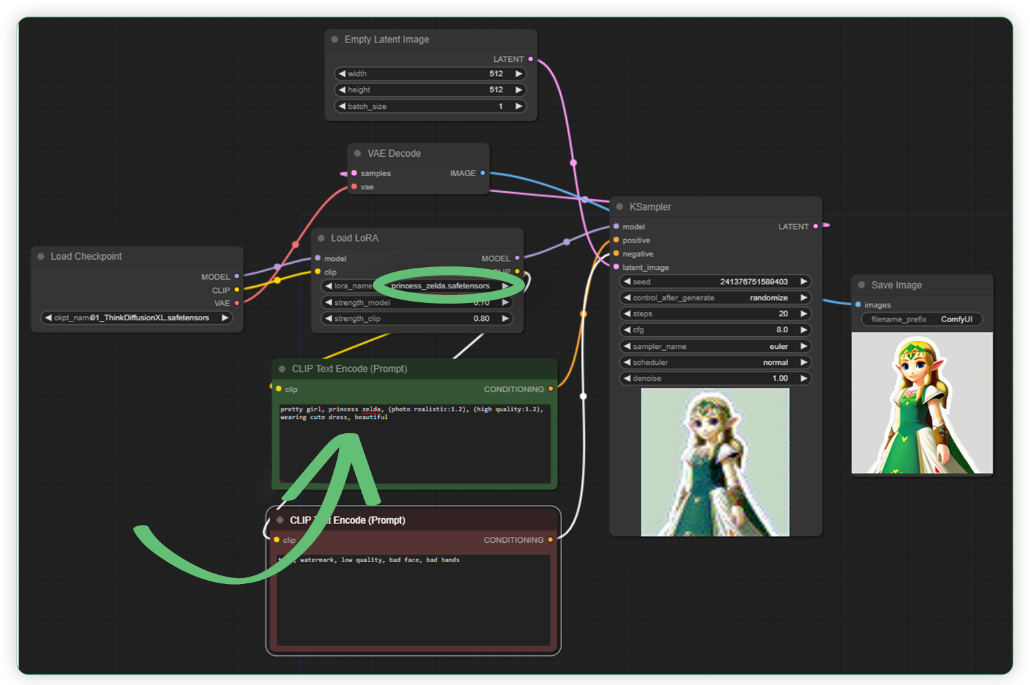The image size is (1030, 685).
Task: Click the KSampler preview image
Action: coord(715,462)
